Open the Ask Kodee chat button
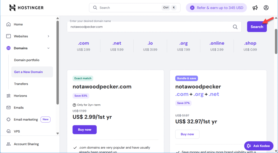278x153 pixels. (259, 146)
